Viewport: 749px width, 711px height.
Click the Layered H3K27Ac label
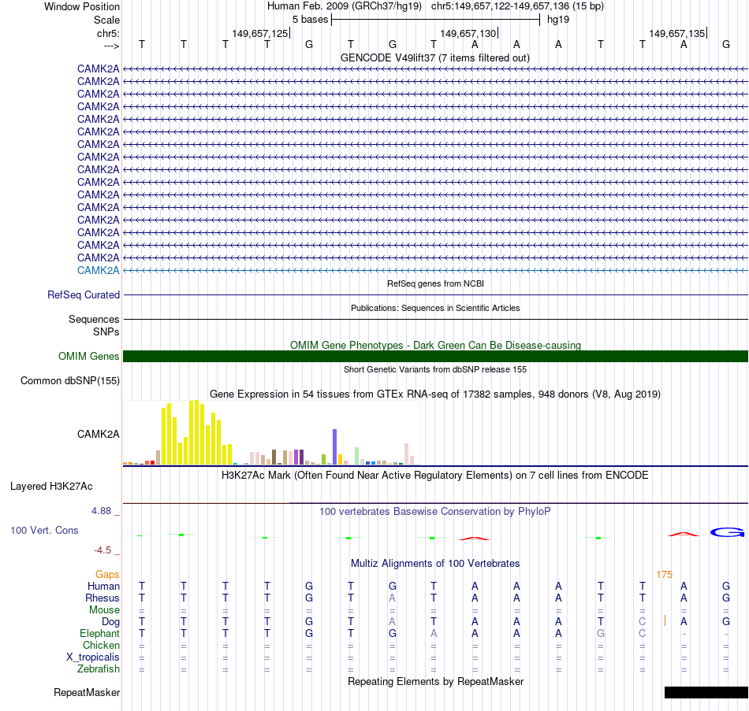(51, 487)
